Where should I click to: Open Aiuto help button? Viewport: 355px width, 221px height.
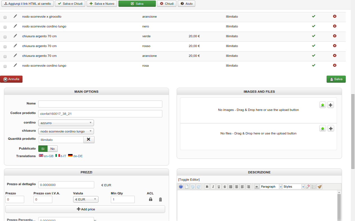click(187, 4)
